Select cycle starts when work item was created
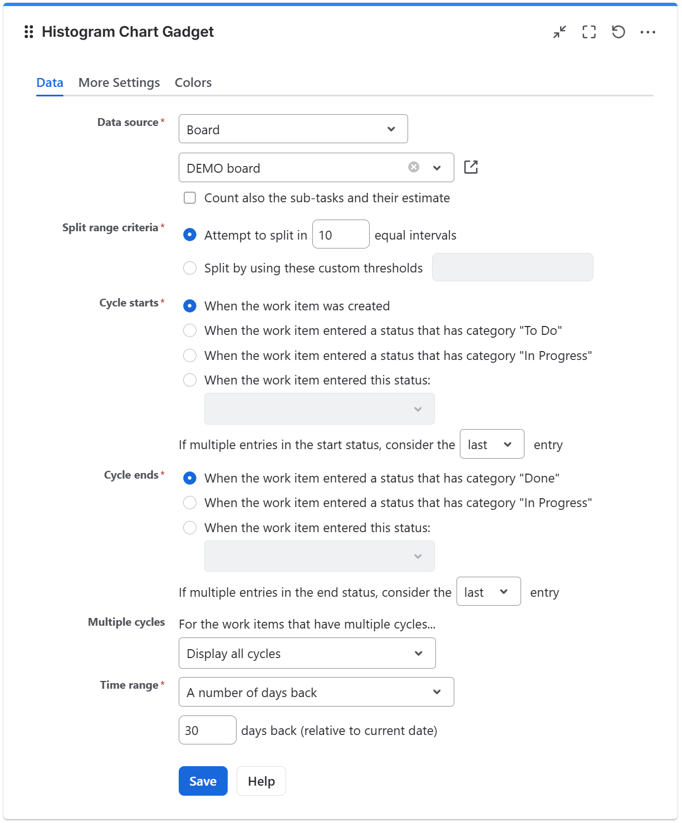The height and width of the screenshot is (823, 682). click(190, 306)
